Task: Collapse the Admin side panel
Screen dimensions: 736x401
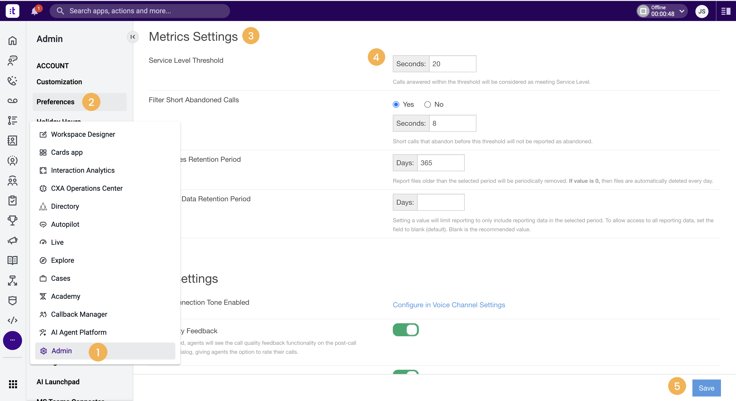Action: 133,37
